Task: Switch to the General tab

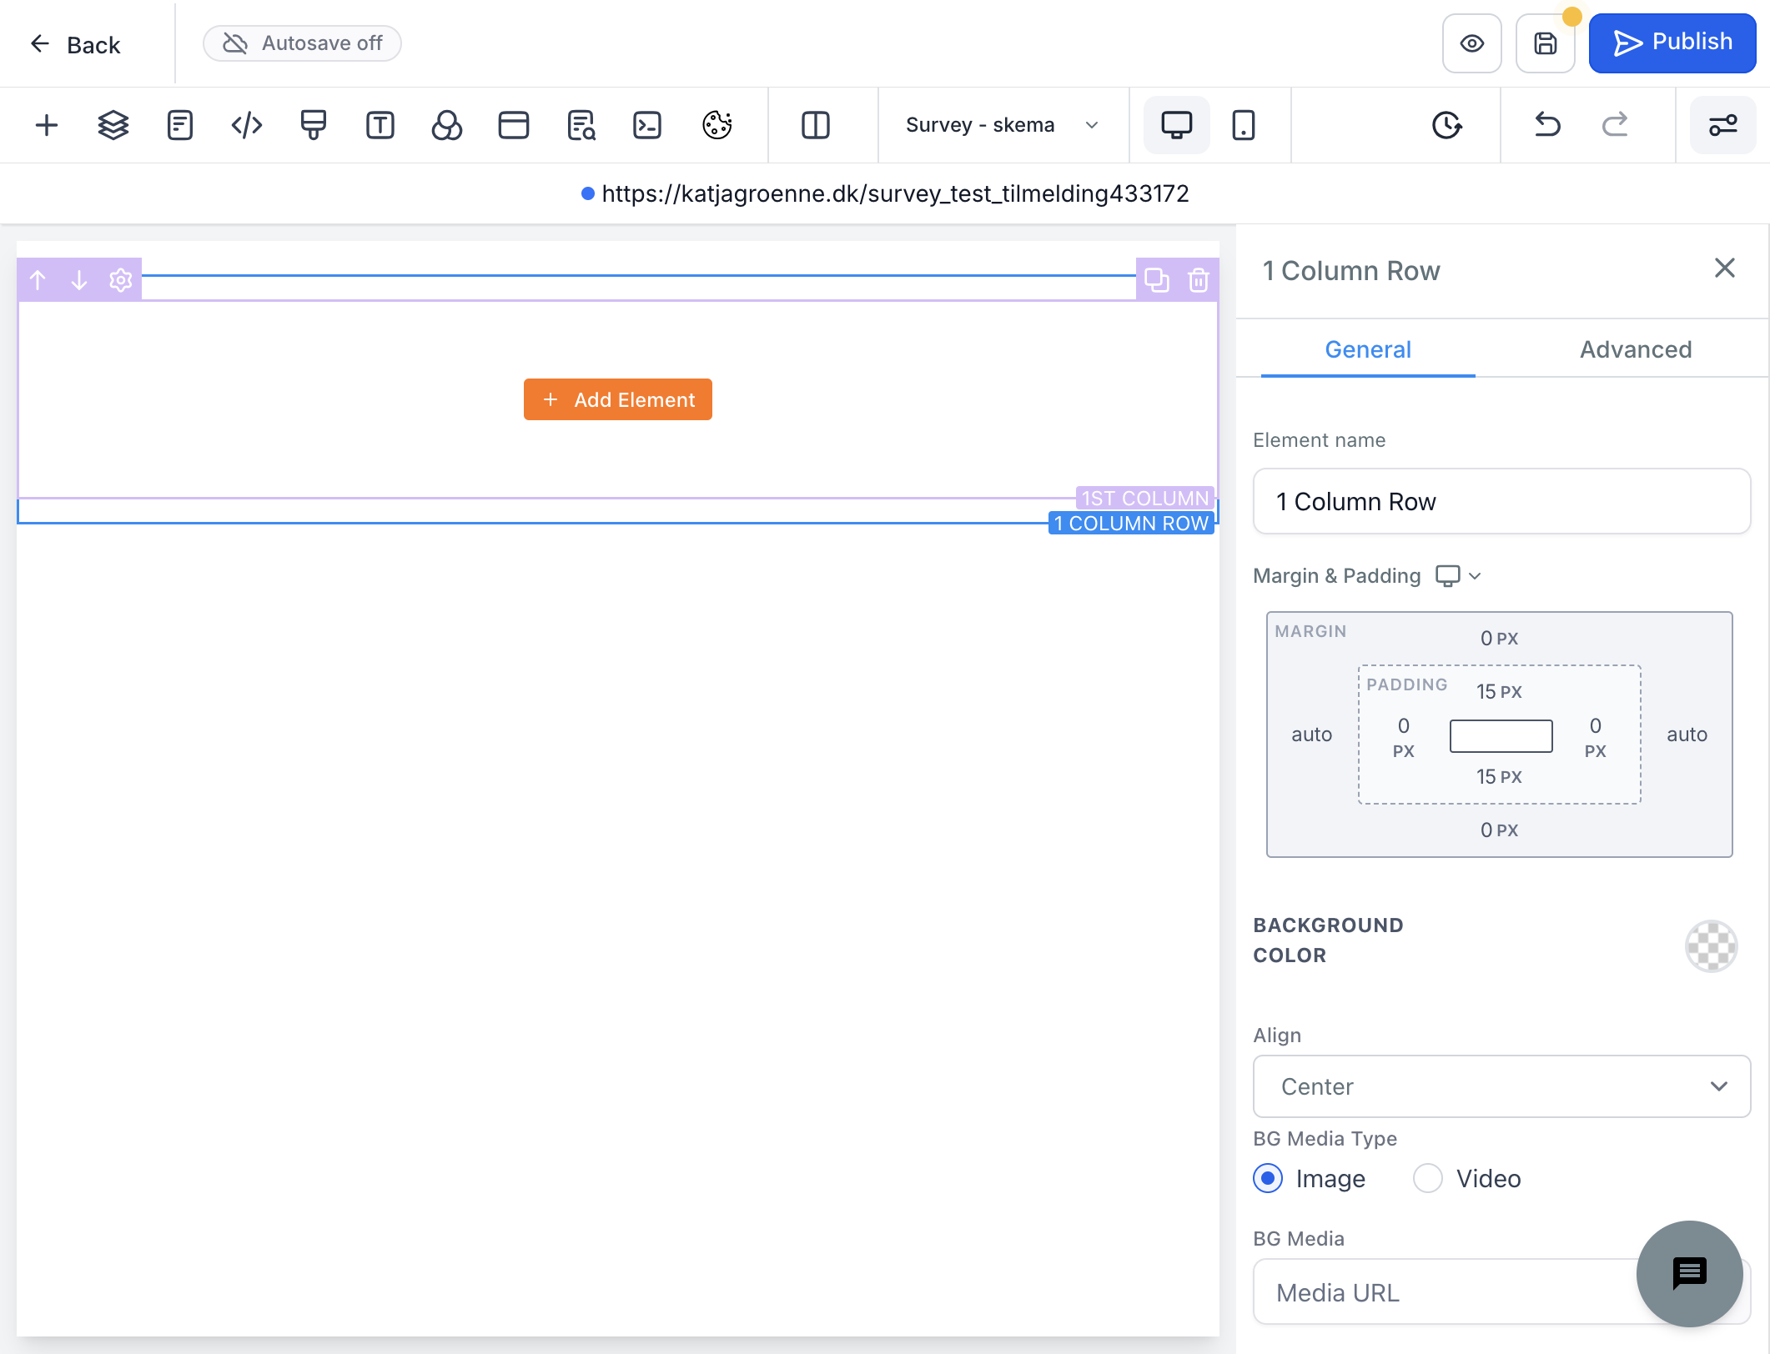Action: (1368, 349)
